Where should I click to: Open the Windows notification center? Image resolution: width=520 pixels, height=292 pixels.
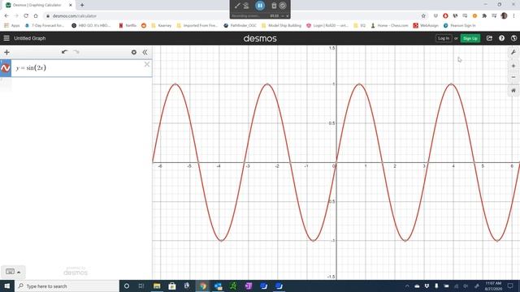(x=511, y=286)
